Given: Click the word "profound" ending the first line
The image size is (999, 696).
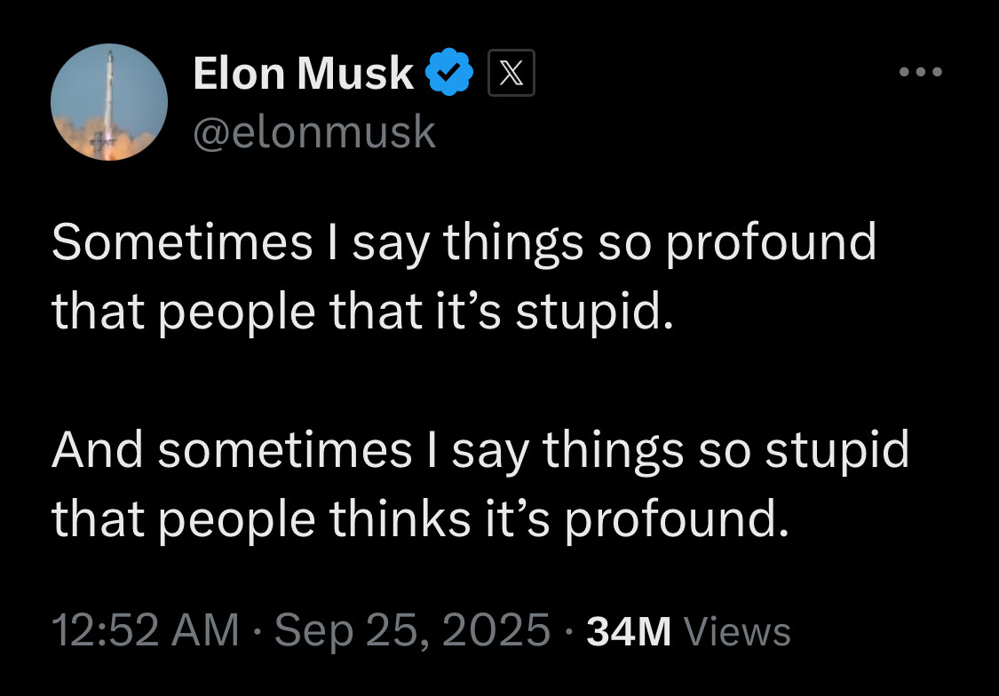Looking at the screenshot, I should point(770,242).
